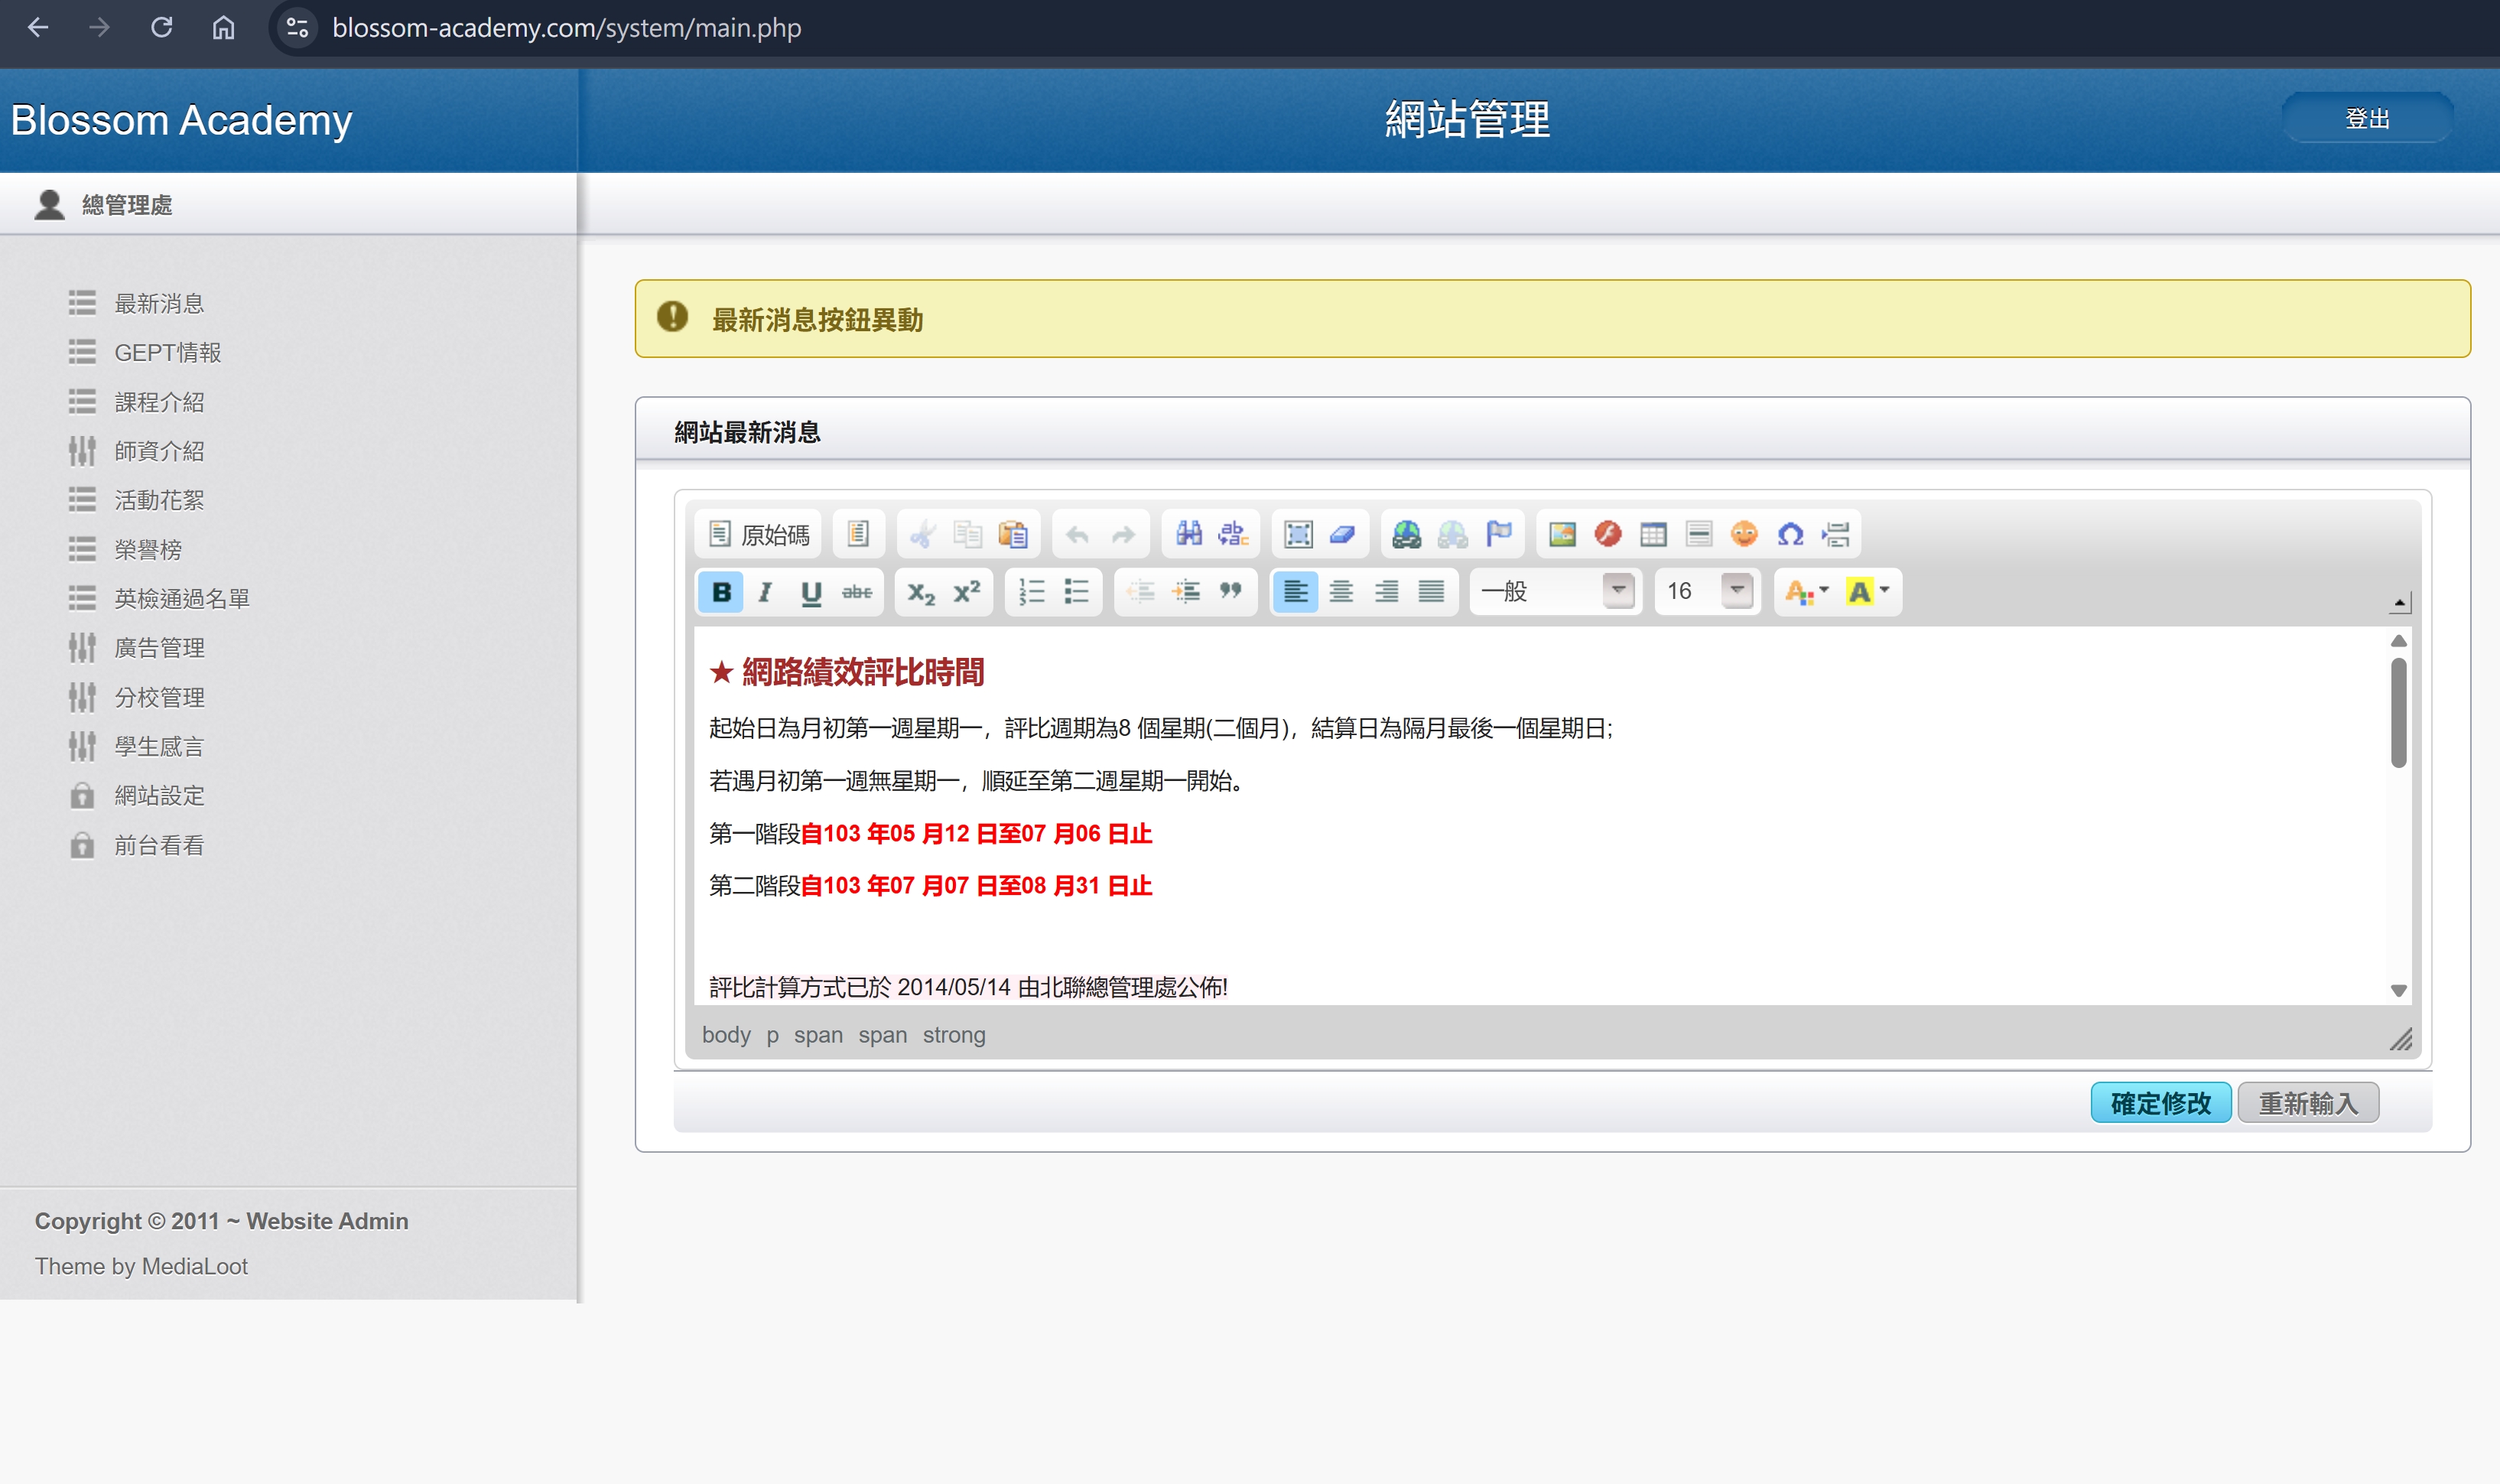Insert page break icon
The image size is (2500, 1484).
coord(1835,535)
